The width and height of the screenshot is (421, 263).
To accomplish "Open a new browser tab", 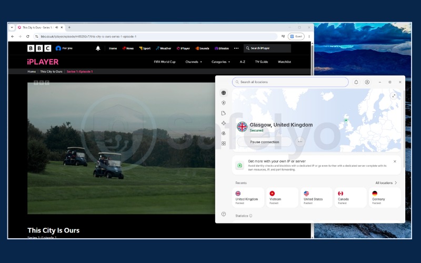I will tap(69, 27).
